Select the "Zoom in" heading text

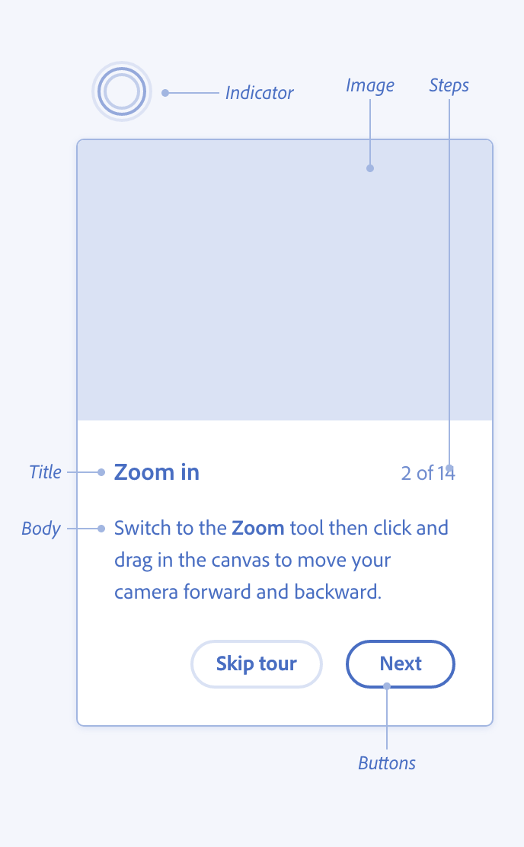click(x=157, y=472)
